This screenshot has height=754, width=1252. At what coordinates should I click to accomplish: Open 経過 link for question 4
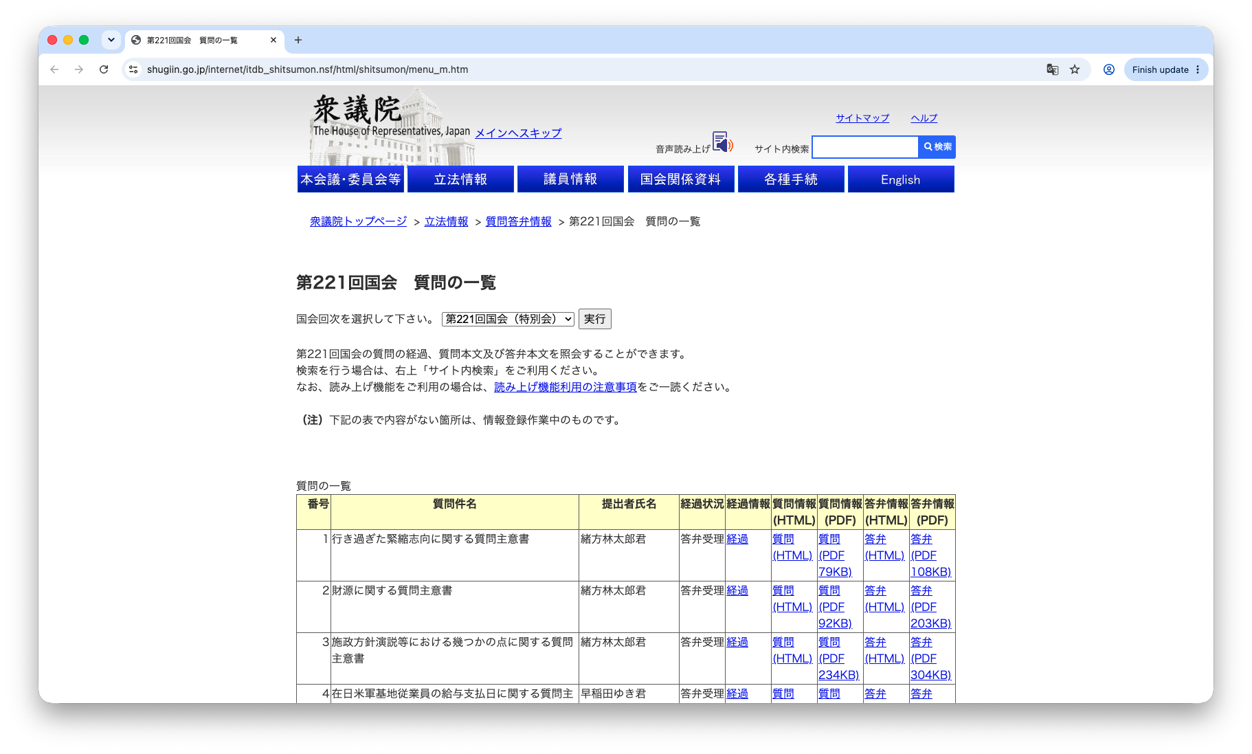click(737, 694)
